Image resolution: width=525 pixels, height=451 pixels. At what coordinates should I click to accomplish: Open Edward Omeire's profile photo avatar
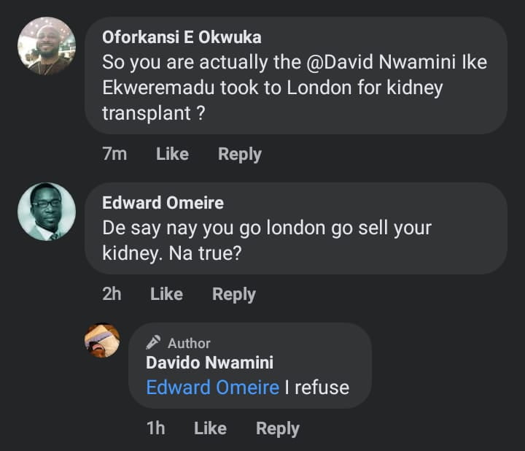47,212
